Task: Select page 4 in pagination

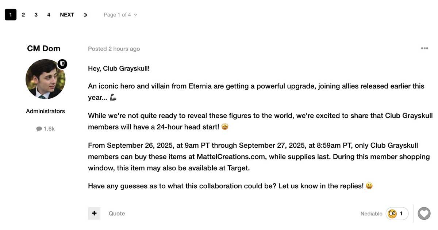Action: click(x=49, y=15)
